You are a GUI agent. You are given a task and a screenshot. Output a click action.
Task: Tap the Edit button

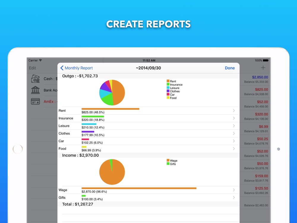click(32, 68)
